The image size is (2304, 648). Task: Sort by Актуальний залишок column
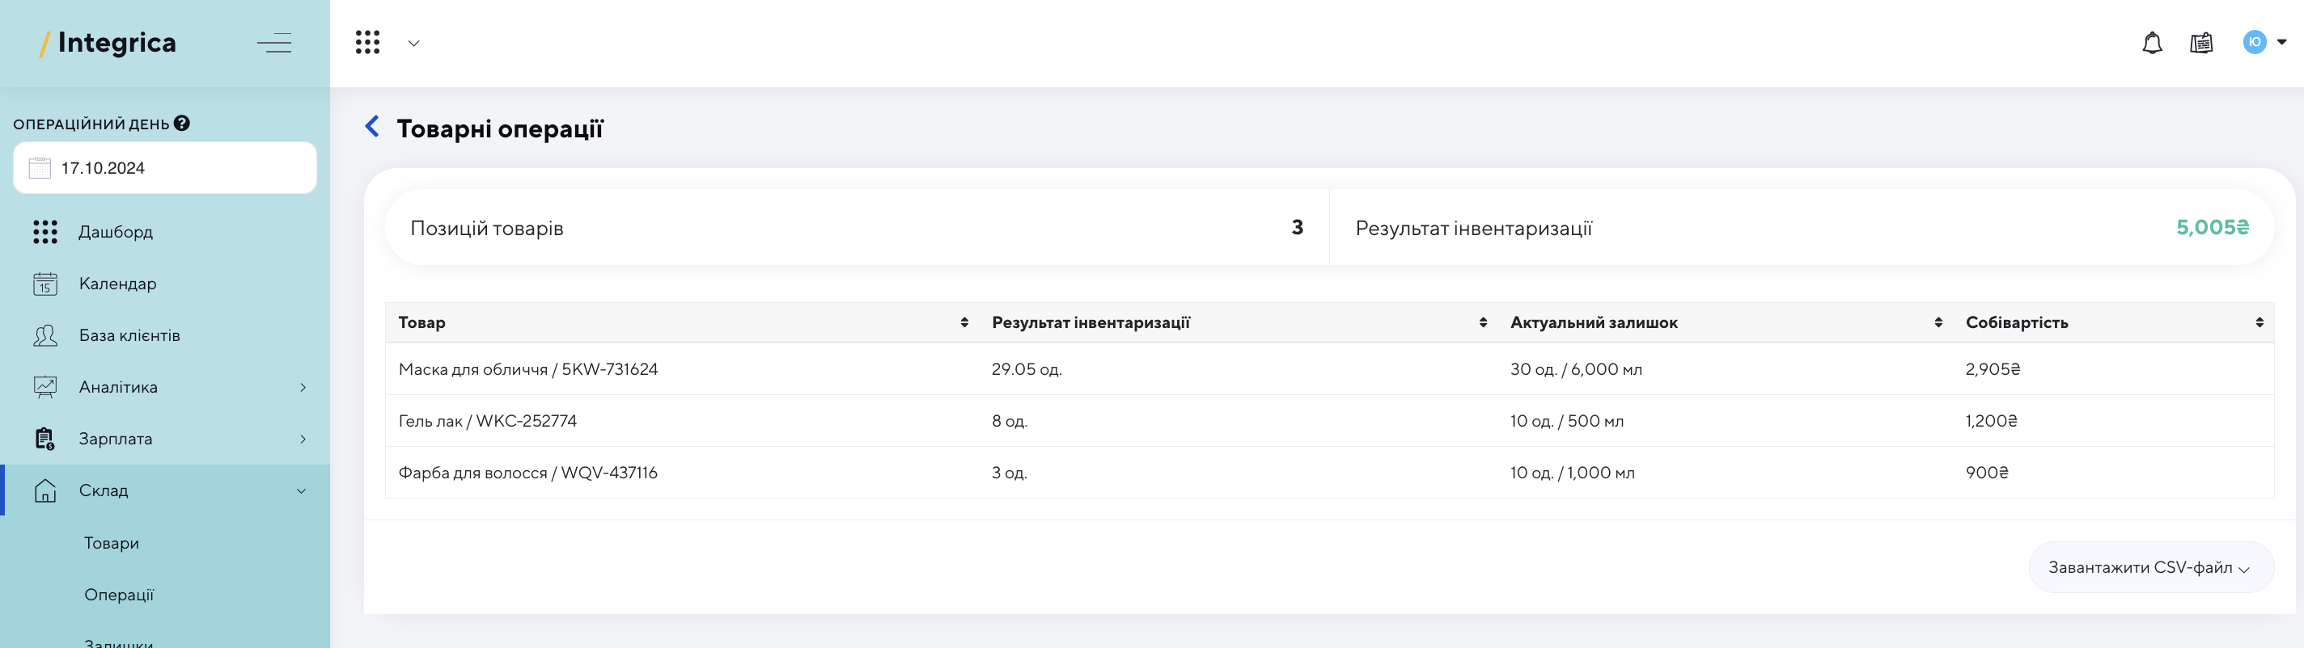pyautogui.click(x=1938, y=322)
